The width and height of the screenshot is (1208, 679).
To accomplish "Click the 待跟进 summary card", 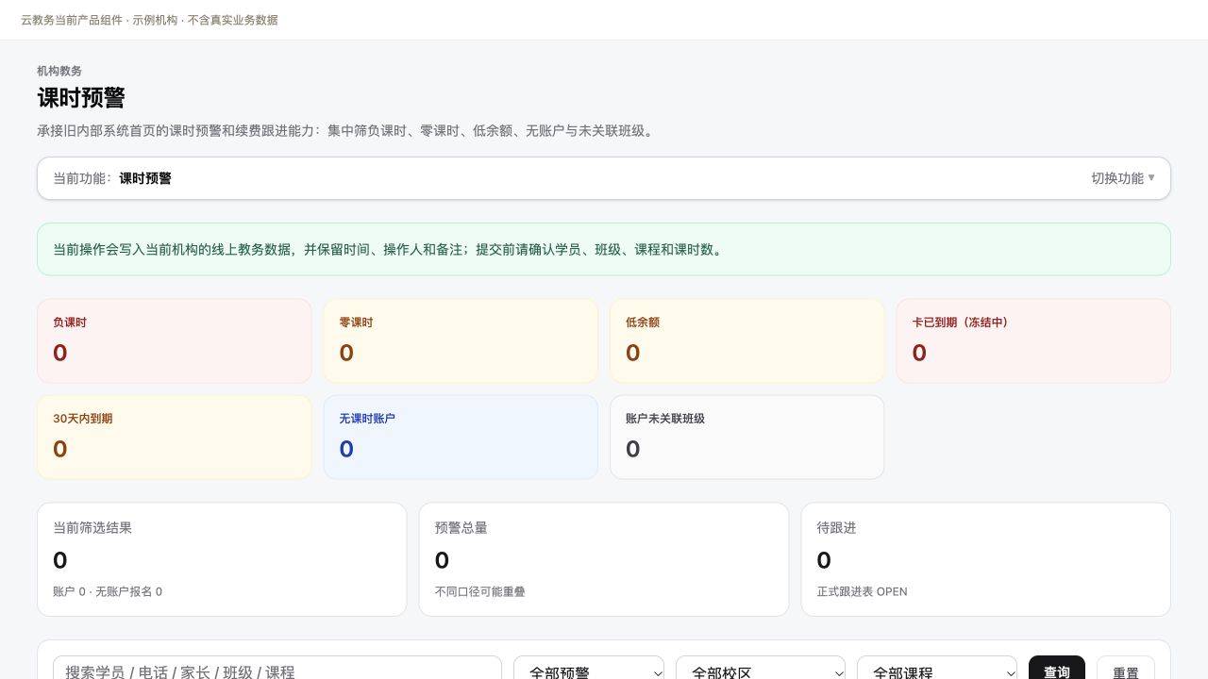I will pos(986,559).
